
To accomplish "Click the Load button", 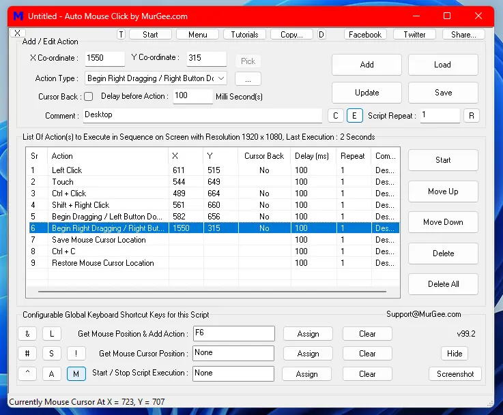I will click(x=443, y=65).
